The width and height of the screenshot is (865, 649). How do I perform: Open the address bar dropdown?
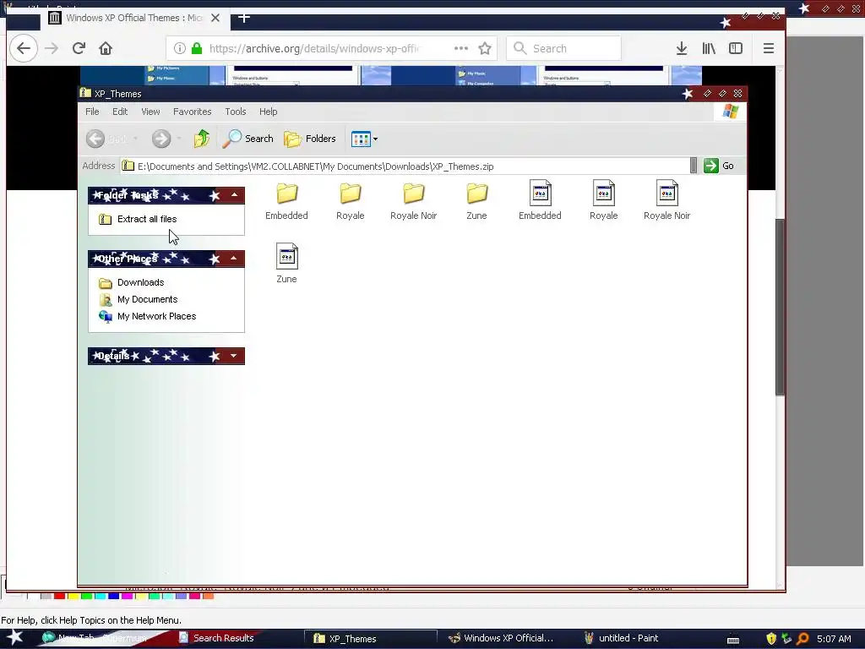tap(694, 166)
